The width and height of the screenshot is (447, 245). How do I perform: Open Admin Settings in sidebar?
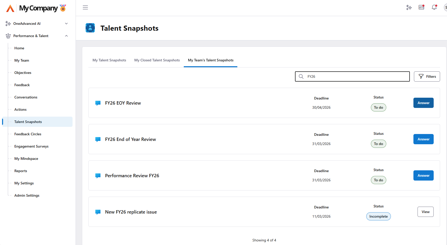pyautogui.click(x=27, y=195)
